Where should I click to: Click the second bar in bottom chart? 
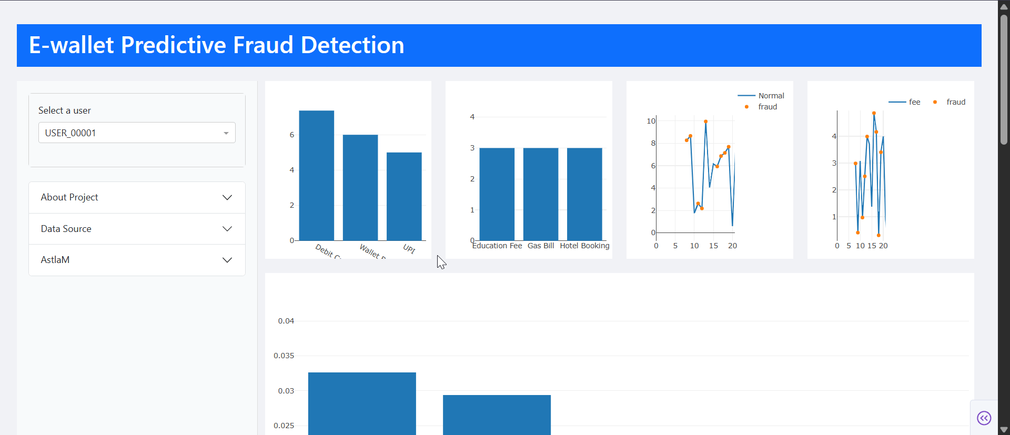tap(497, 415)
